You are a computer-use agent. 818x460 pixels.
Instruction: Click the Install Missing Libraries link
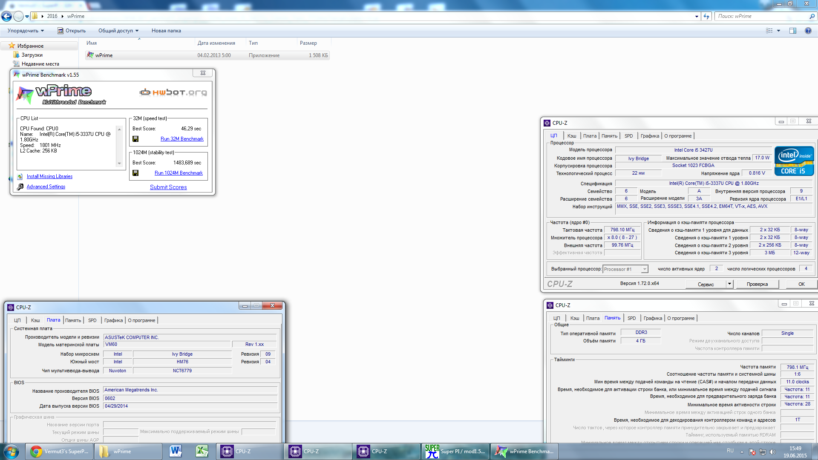[49, 176]
